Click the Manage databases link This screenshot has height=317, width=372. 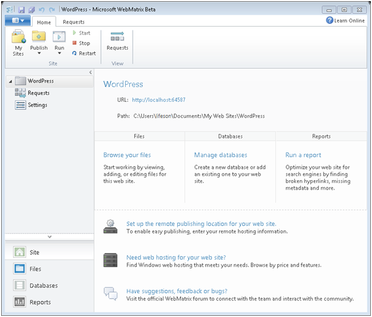(x=220, y=155)
